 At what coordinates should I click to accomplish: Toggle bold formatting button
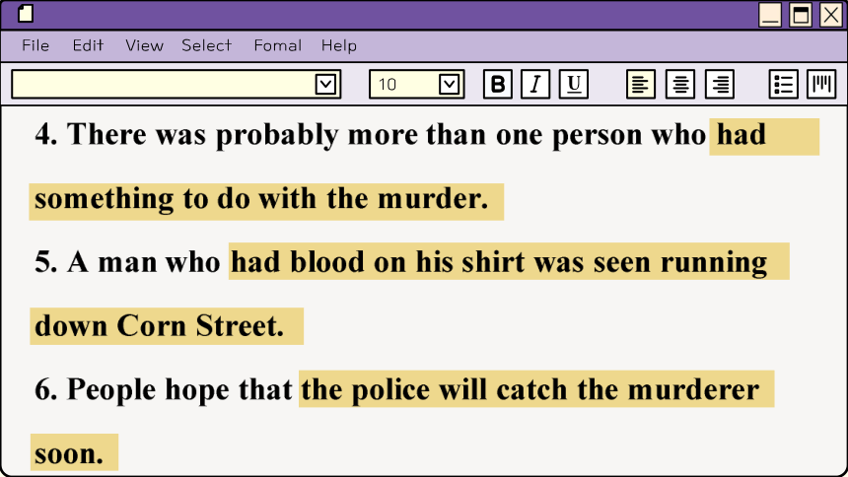pos(498,84)
